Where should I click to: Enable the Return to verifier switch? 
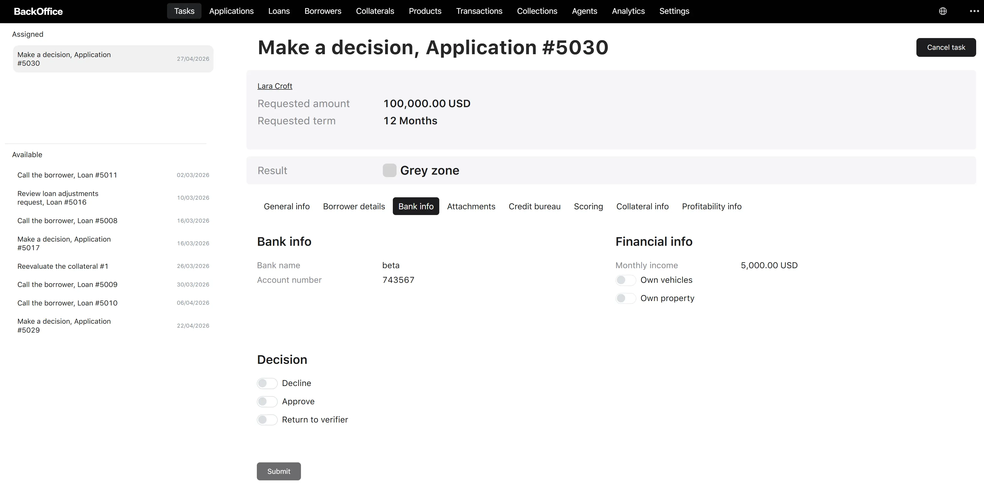[267, 420]
